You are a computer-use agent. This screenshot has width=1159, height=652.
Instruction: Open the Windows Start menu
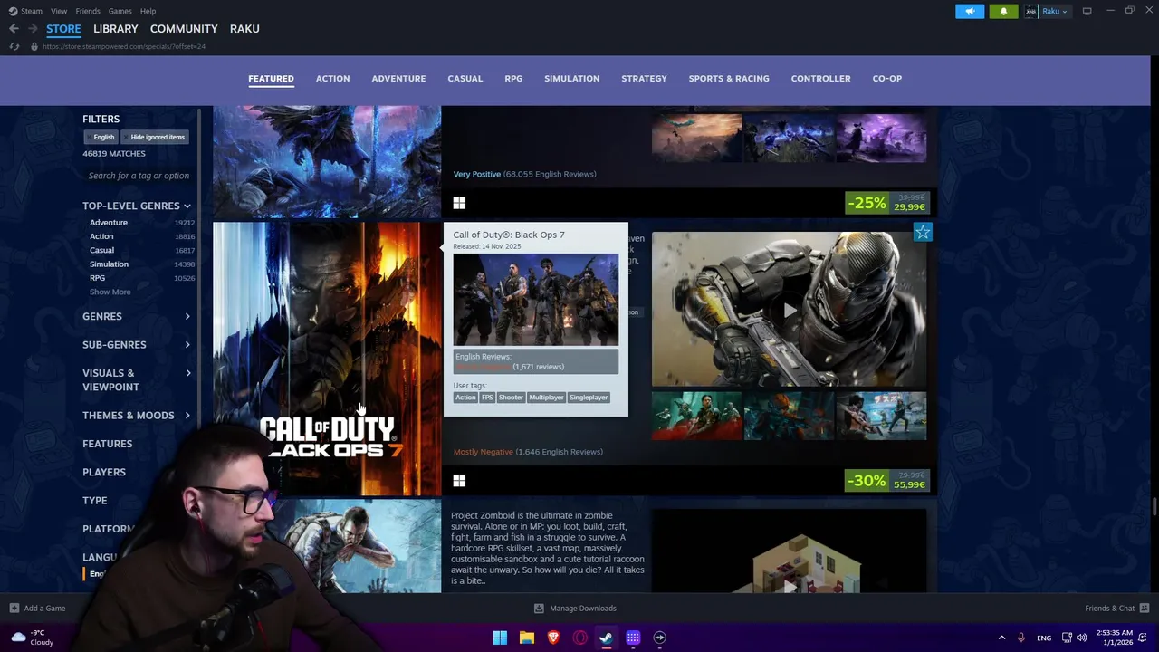(500, 638)
